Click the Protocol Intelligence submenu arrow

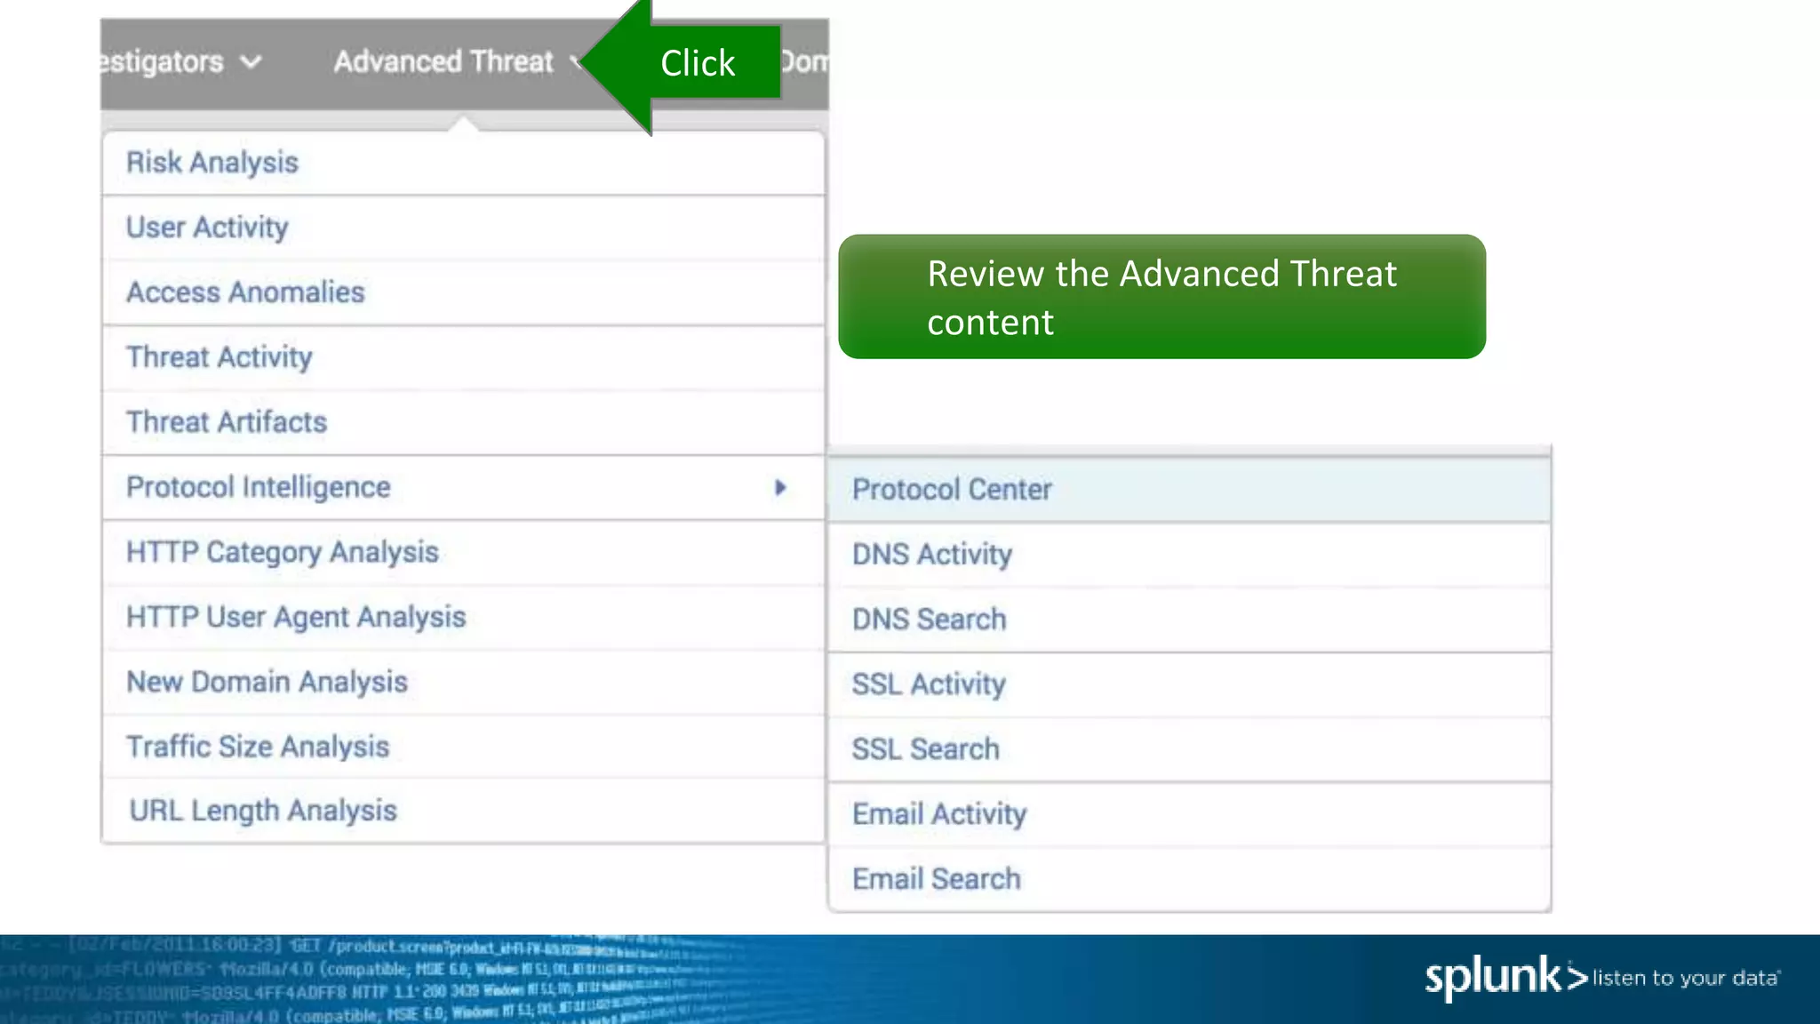[x=780, y=487]
